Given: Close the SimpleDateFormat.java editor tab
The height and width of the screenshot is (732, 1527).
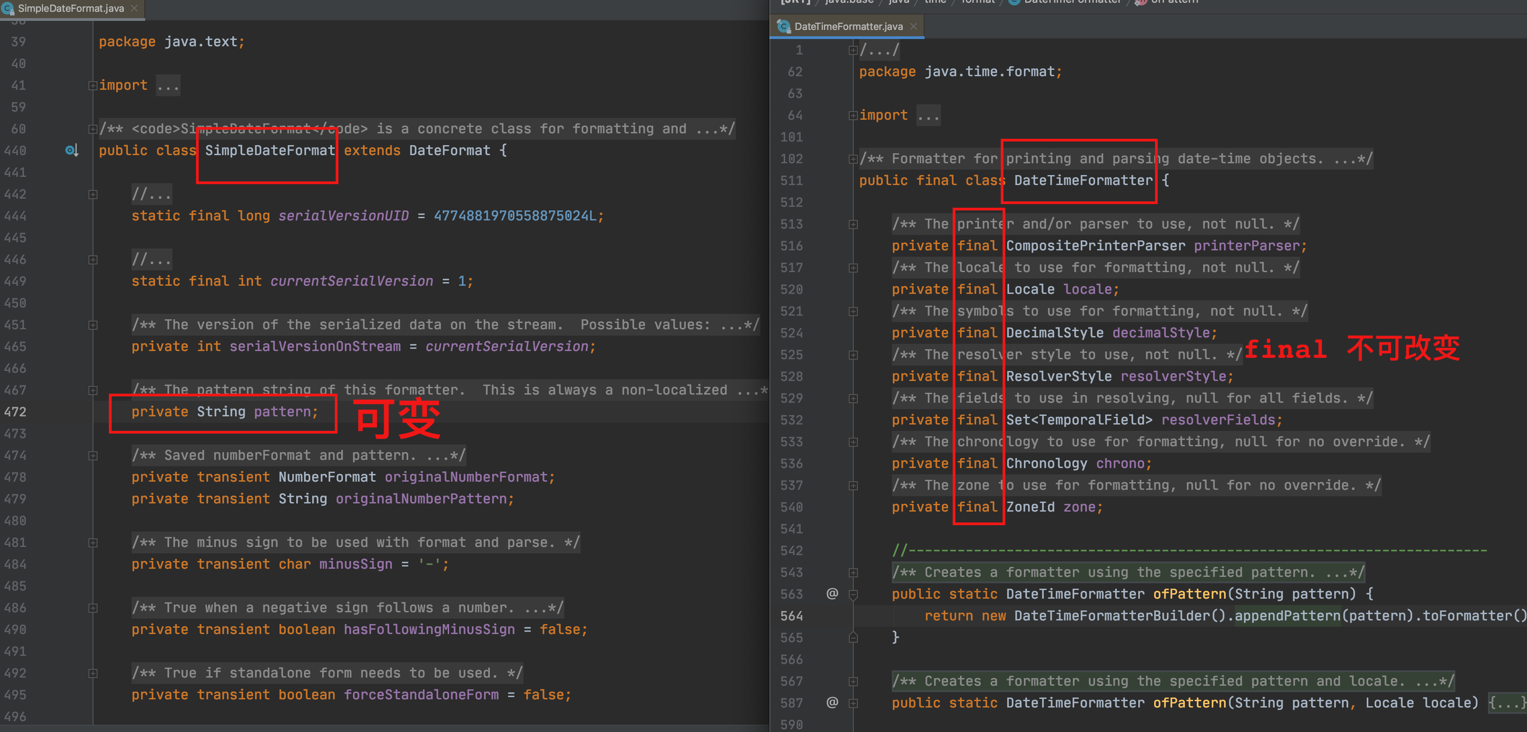Looking at the screenshot, I should 134,8.
